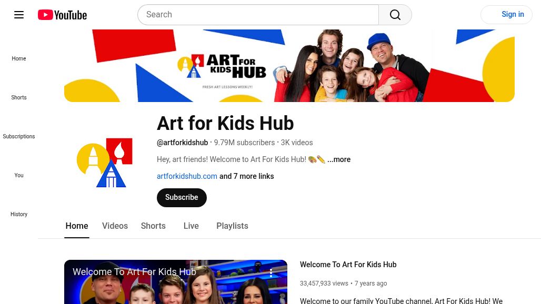Focus the Search input field
The width and height of the screenshot is (541, 304).
coord(258,15)
